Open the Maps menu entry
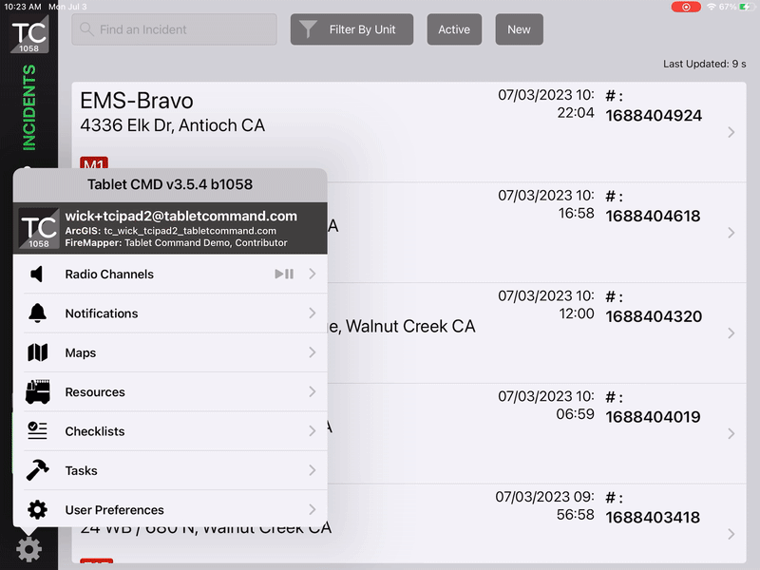 tap(171, 352)
